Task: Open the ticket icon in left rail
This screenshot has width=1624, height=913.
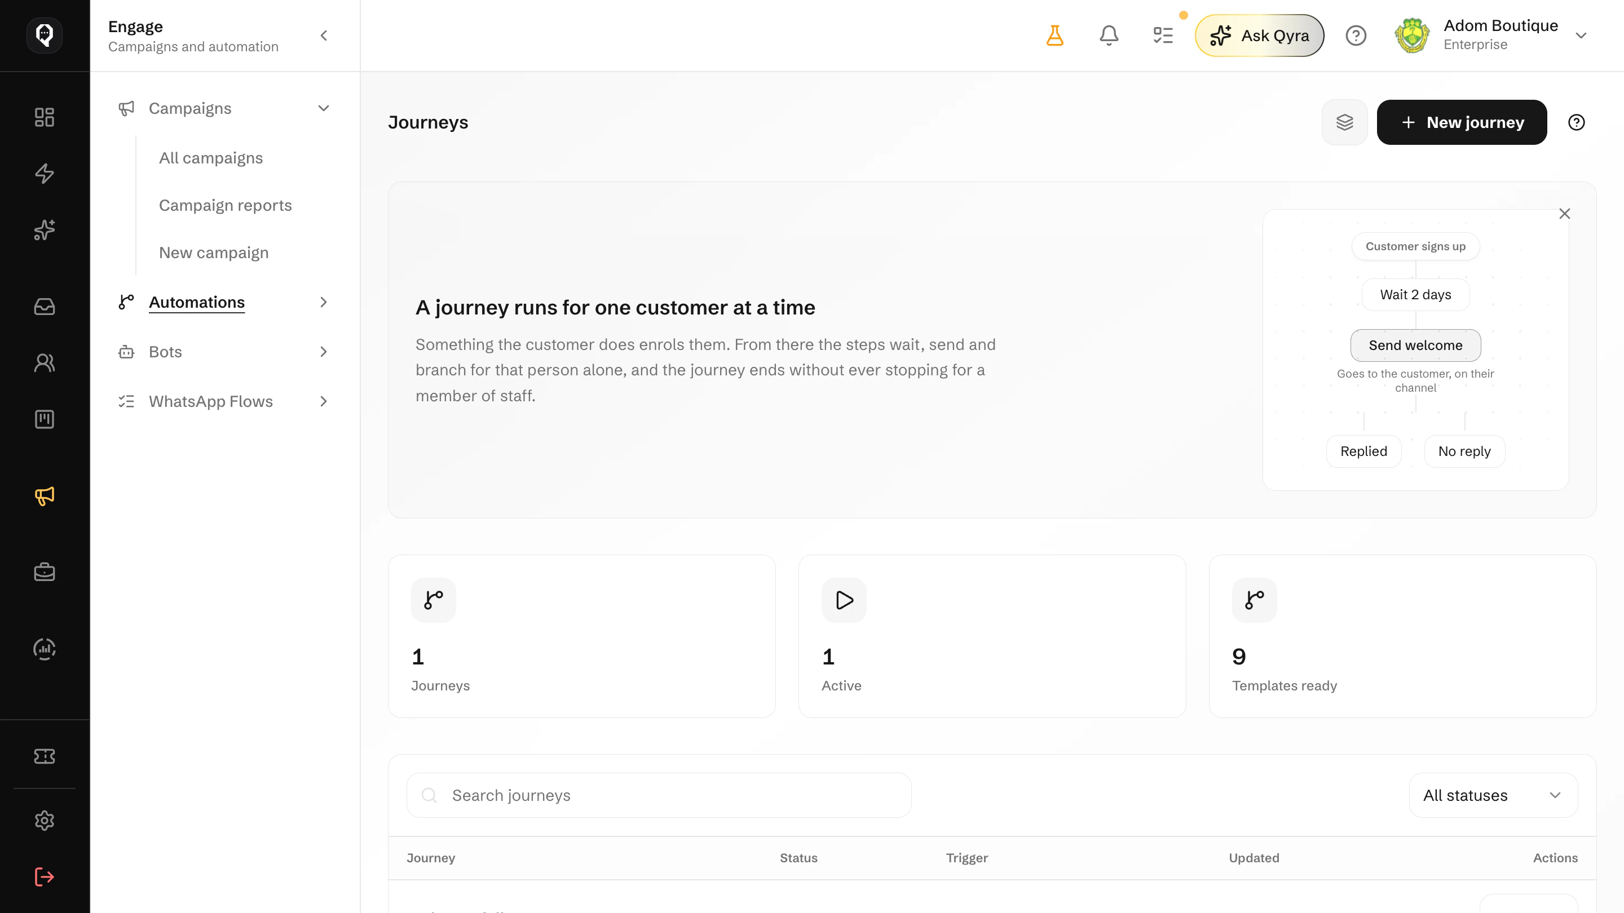Action: 44,756
